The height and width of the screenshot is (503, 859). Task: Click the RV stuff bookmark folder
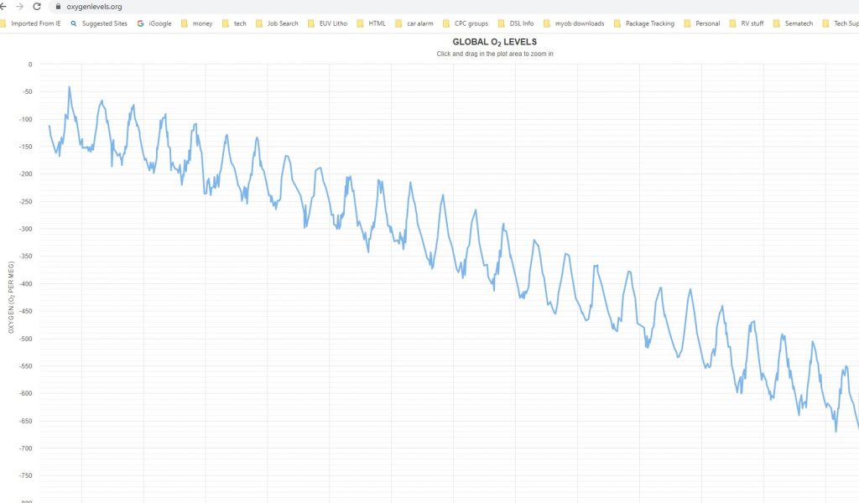coord(747,23)
